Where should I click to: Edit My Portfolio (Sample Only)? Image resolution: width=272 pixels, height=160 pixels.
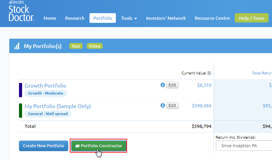[172, 105]
